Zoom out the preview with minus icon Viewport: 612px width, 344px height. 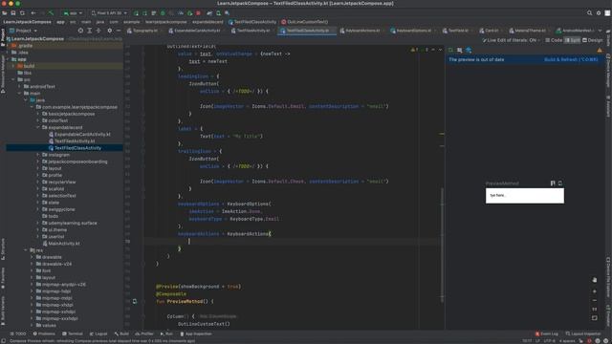595,300
